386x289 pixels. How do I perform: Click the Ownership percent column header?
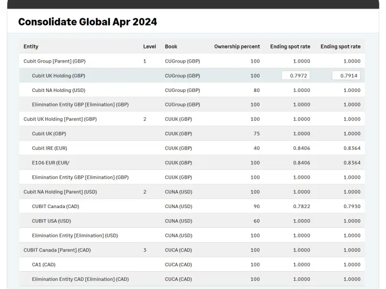tap(237, 47)
